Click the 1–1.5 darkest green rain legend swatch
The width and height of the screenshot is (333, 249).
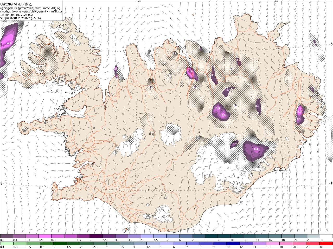(60, 244)
